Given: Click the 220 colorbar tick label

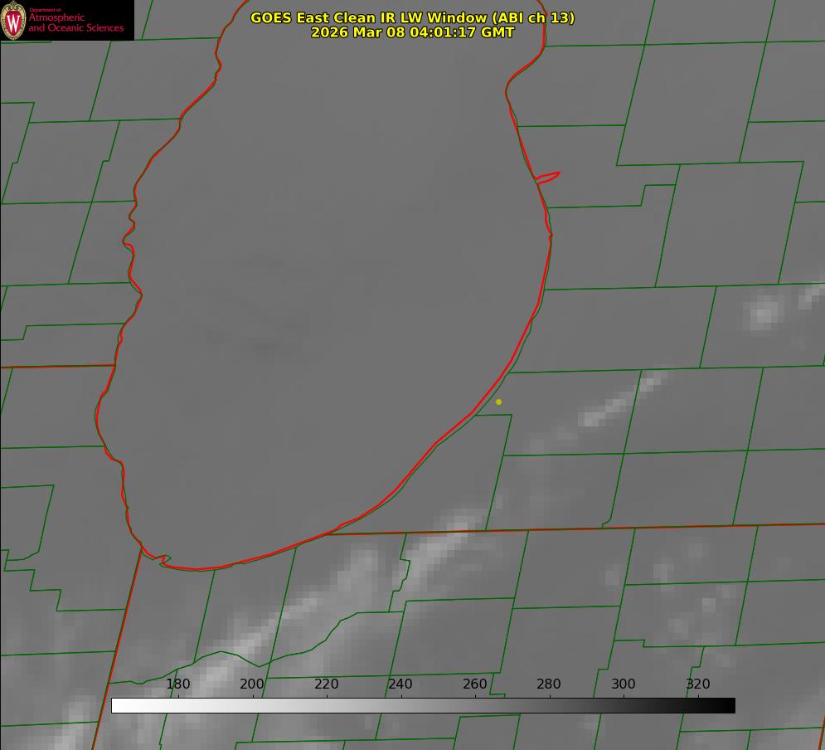Looking at the screenshot, I should 327,684.
